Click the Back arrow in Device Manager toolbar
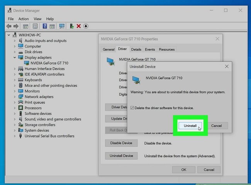Image resolution: width=251 pixels, height=185 pixels. (x=9, y=26)
